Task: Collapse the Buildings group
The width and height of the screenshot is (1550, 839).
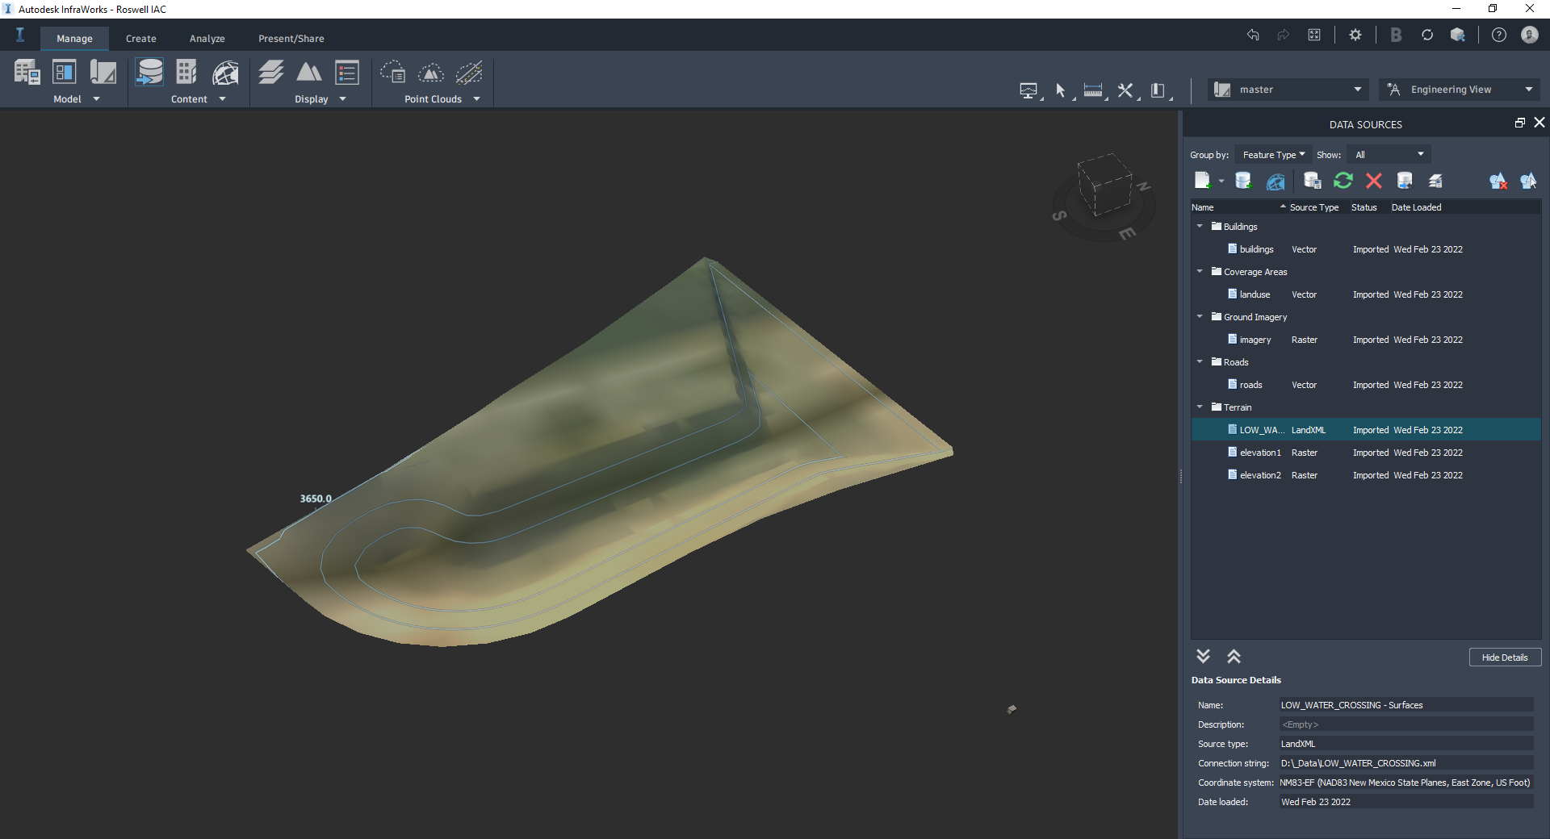Action: [1200, 227]
